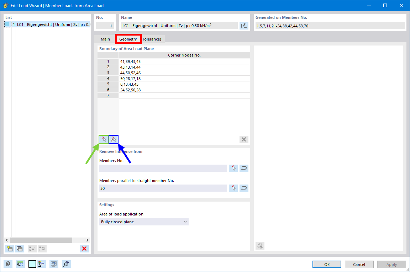Dismiss the dialog via Cancel
Screen dimensions: 410x272
[359, 264]
